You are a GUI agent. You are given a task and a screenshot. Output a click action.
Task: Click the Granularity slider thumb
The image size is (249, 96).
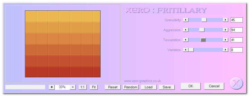click(204, 20)
